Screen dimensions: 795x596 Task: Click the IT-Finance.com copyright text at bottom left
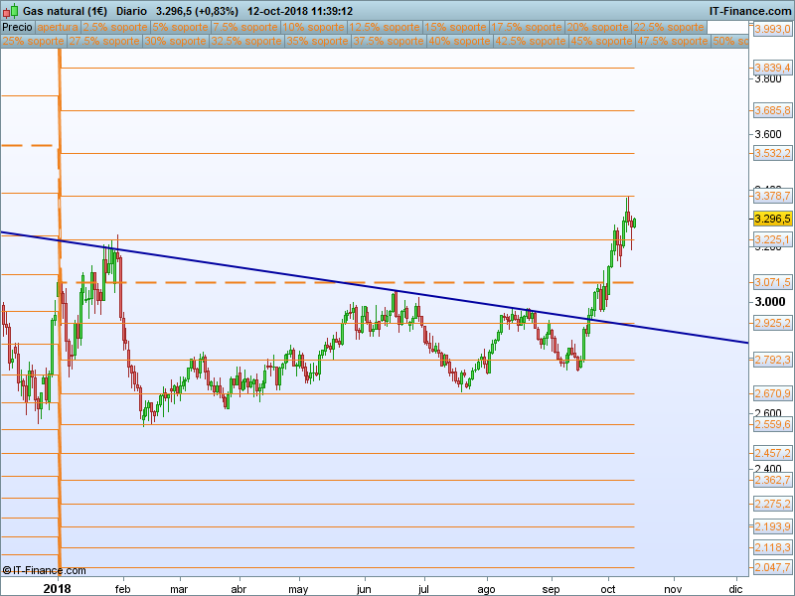[x=44, y=570]
